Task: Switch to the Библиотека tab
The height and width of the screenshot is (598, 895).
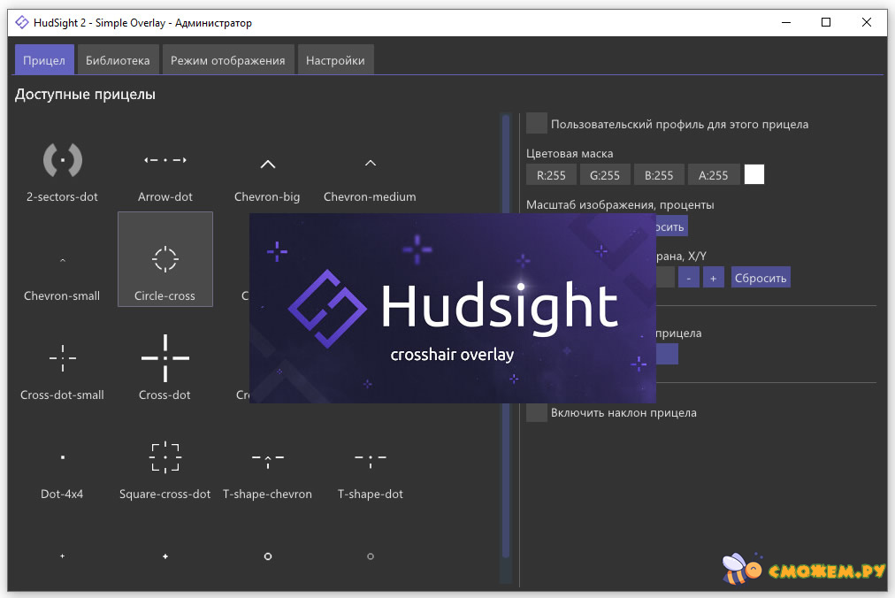Action: click(x=118, y=60)
